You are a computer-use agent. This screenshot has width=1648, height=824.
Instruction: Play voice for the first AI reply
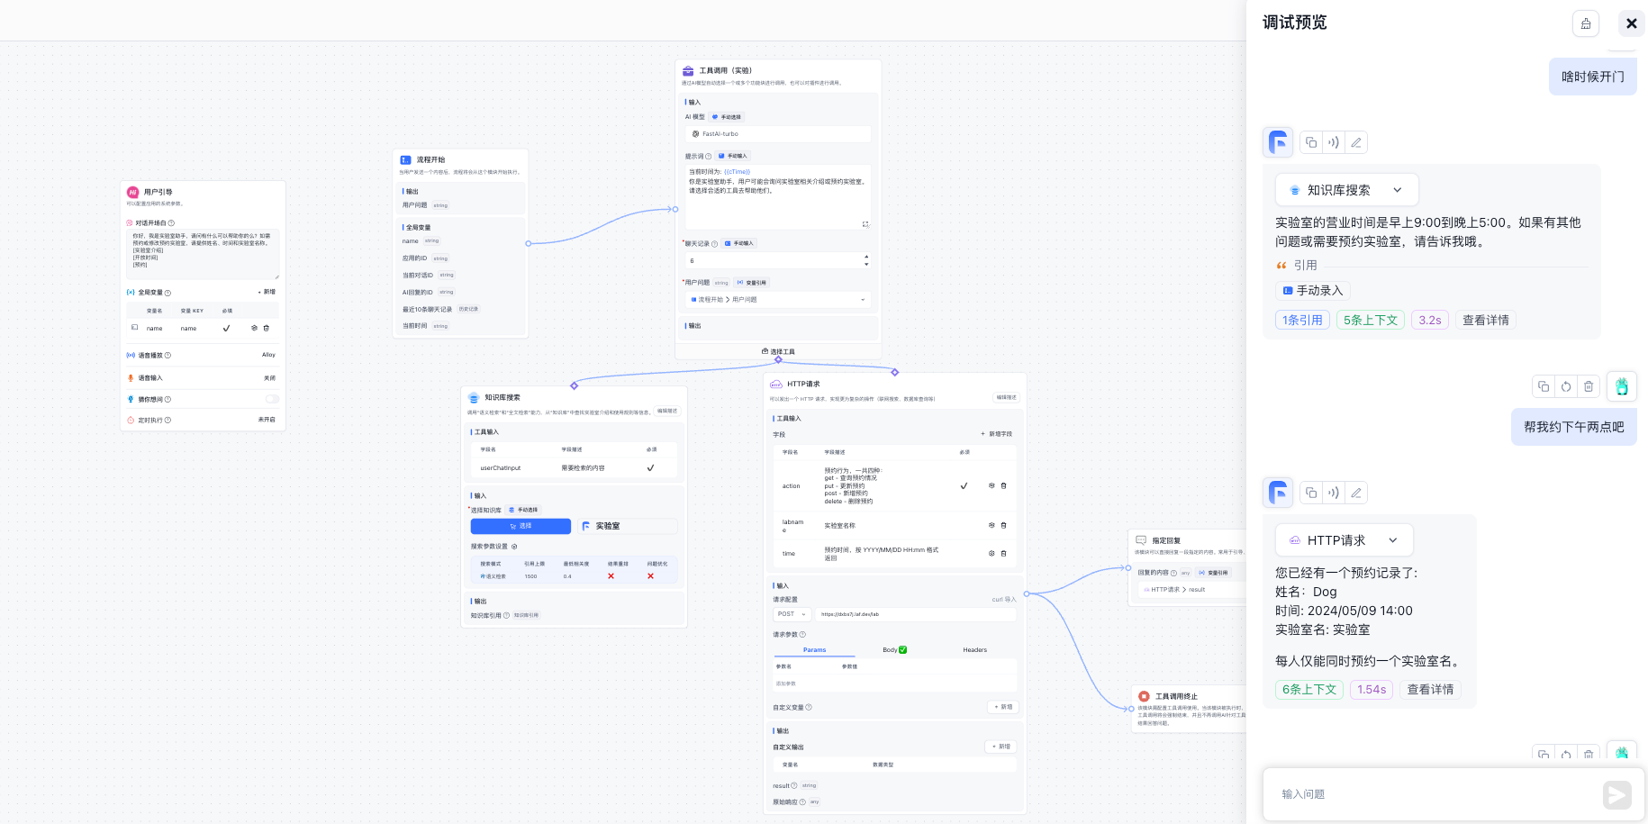point(1334,142)
